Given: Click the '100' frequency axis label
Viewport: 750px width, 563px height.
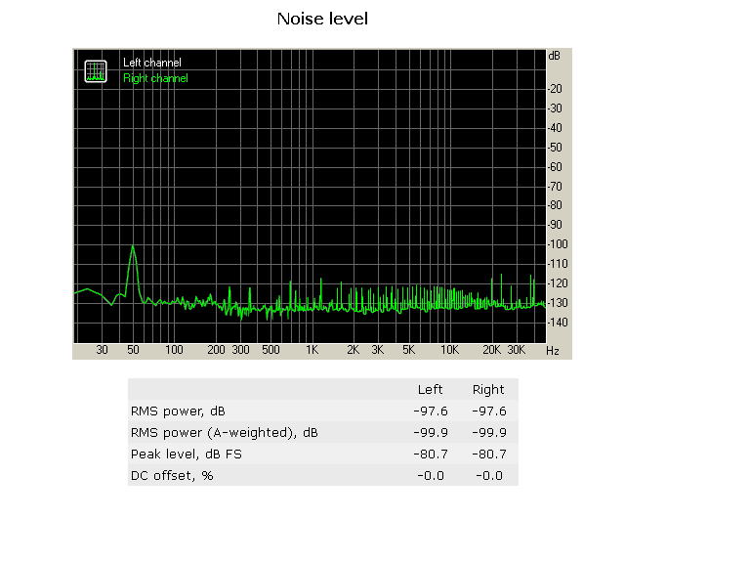Looking at the screenshot, I should pos(174,350).
